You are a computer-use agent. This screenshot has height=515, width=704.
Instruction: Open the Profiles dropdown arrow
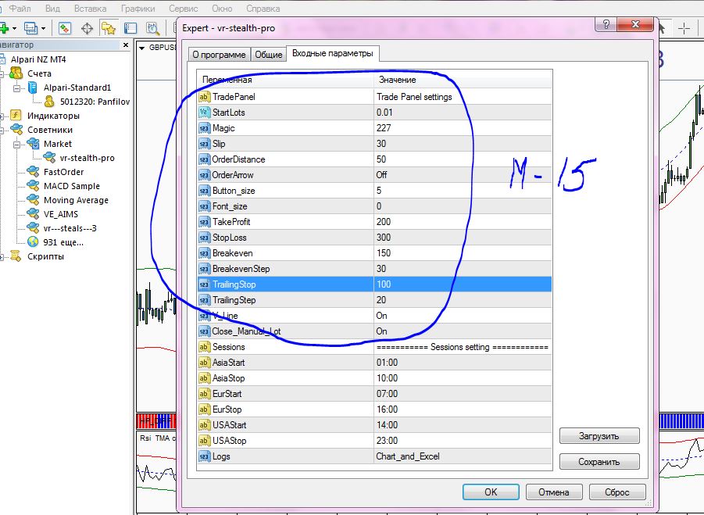tap(43, 29)
